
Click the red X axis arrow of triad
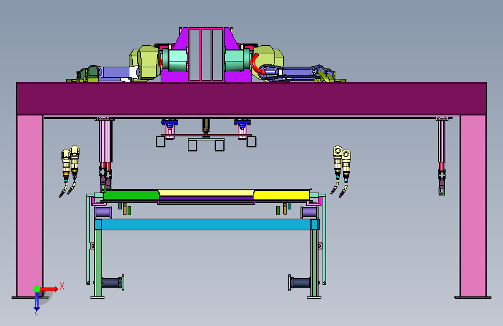point(49,289)
